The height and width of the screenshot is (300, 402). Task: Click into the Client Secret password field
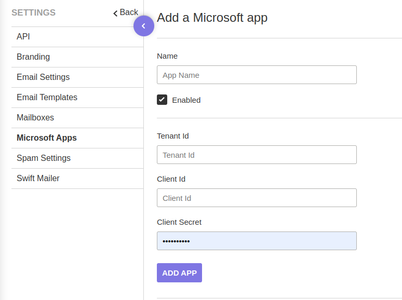257,241
